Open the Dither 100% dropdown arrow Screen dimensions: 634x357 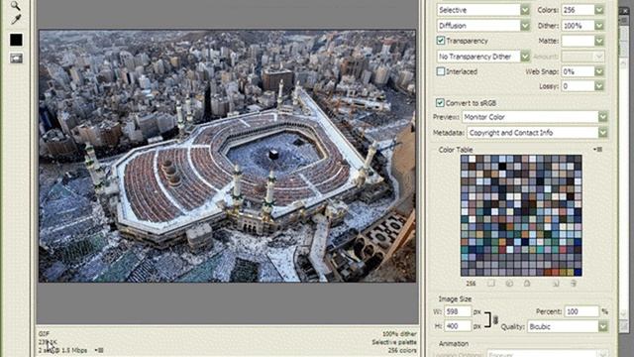pyautogui.click(x=599, y=26)
